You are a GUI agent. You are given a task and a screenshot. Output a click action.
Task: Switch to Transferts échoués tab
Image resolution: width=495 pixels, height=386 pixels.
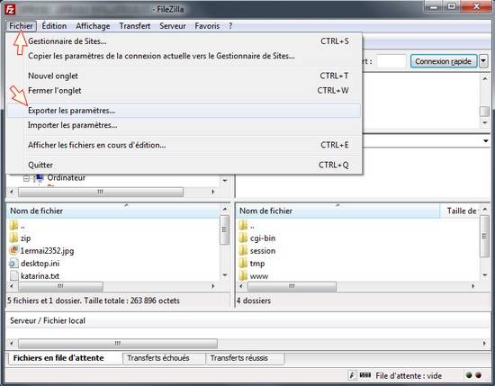[164, 358]
